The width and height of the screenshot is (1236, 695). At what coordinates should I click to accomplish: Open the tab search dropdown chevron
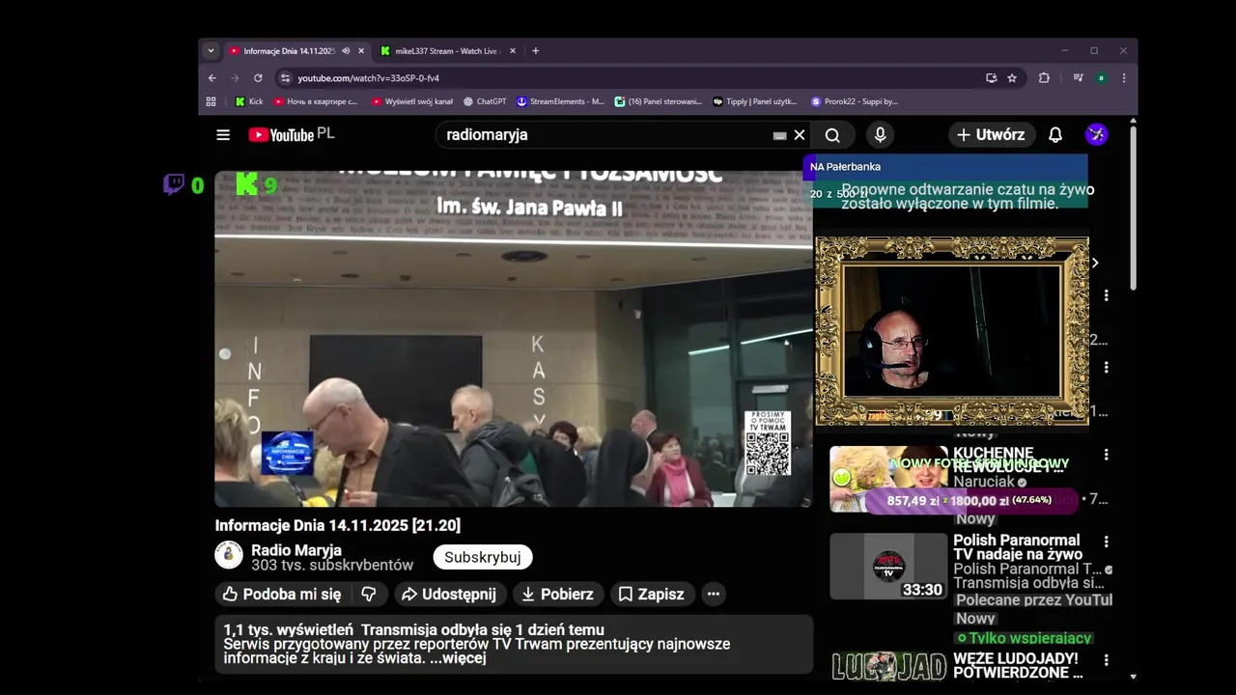coord(211,51)
